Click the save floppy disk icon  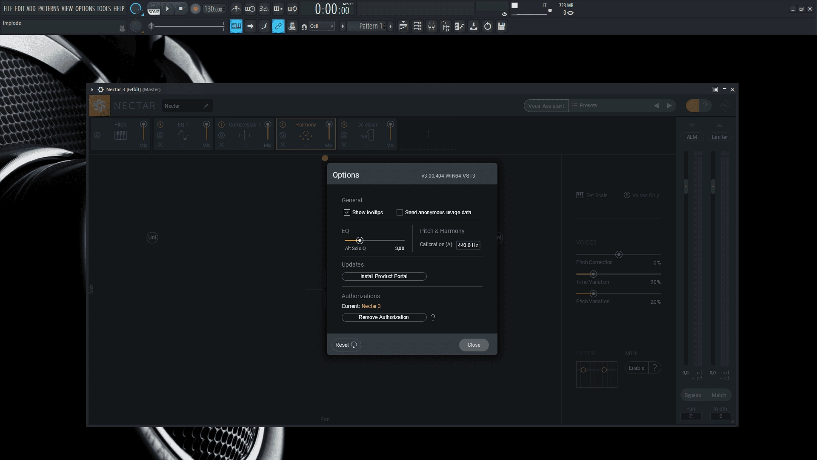click(x=502, y=26)
